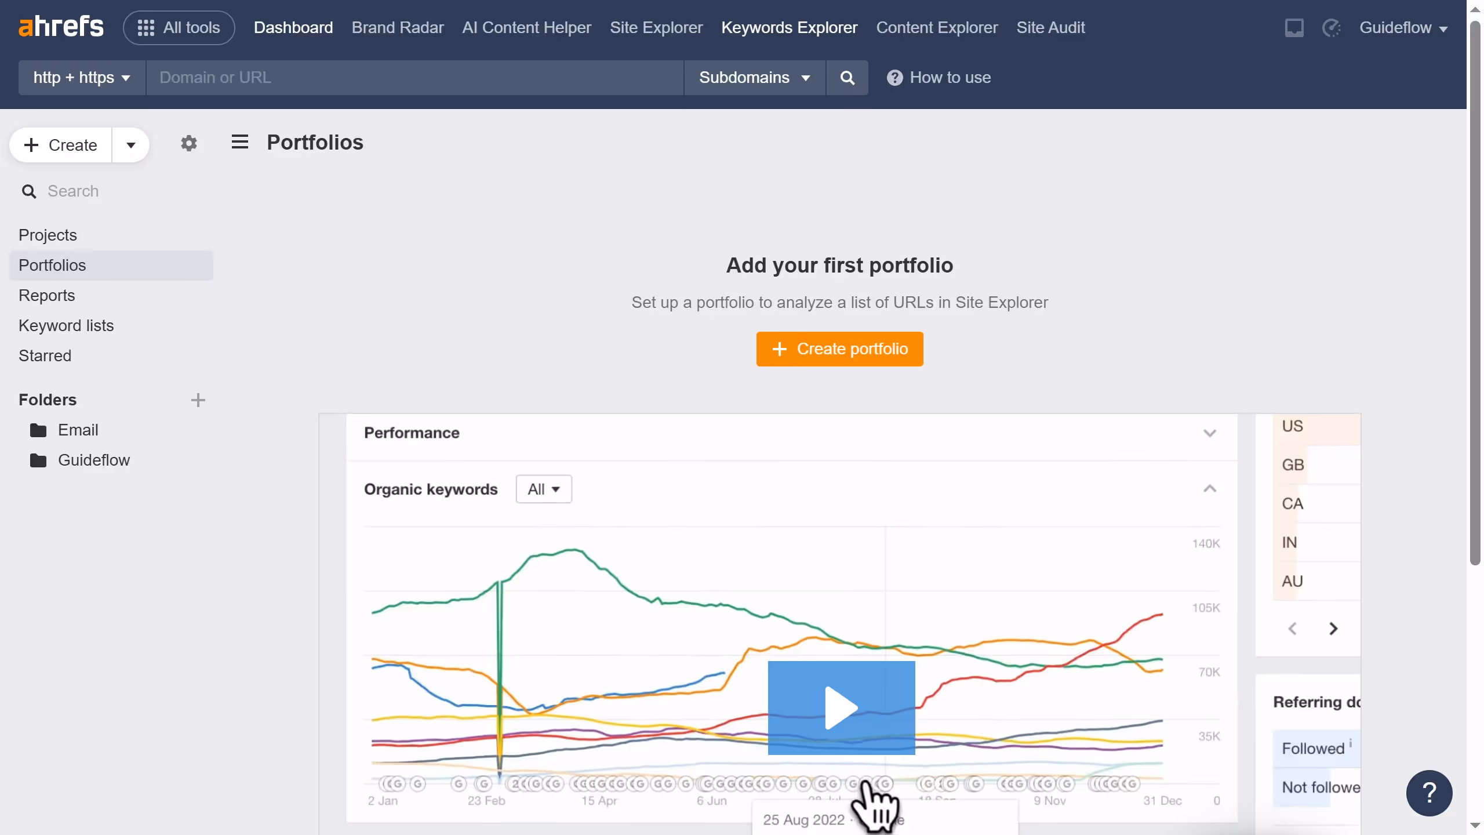This screenshot has width=1484, height=835.
Task: Select the Not followed filter row
Action: click(1319, 787)
